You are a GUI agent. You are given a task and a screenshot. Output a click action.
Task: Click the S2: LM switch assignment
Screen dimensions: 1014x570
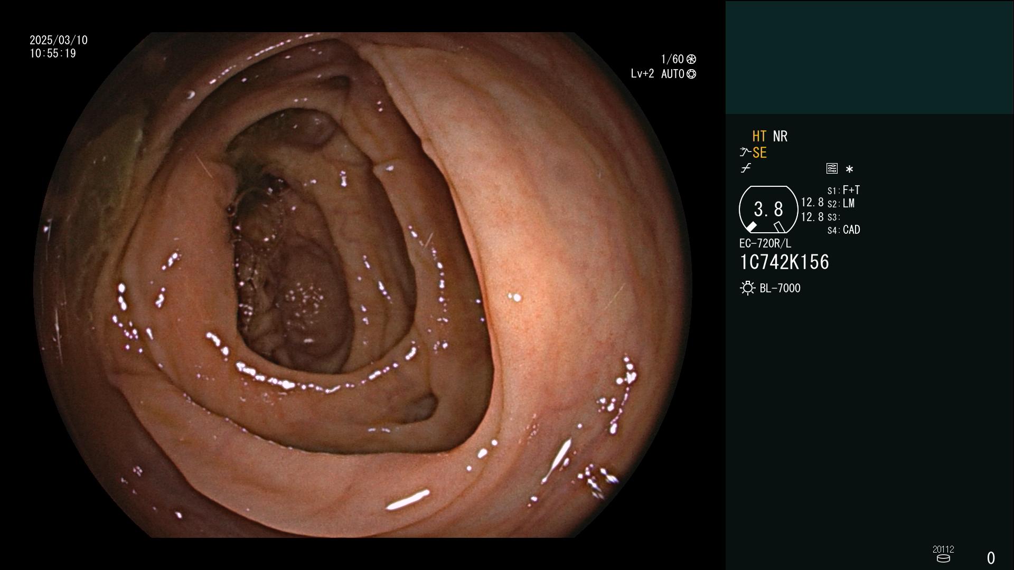pyautogui.click(x=841, y=203)
